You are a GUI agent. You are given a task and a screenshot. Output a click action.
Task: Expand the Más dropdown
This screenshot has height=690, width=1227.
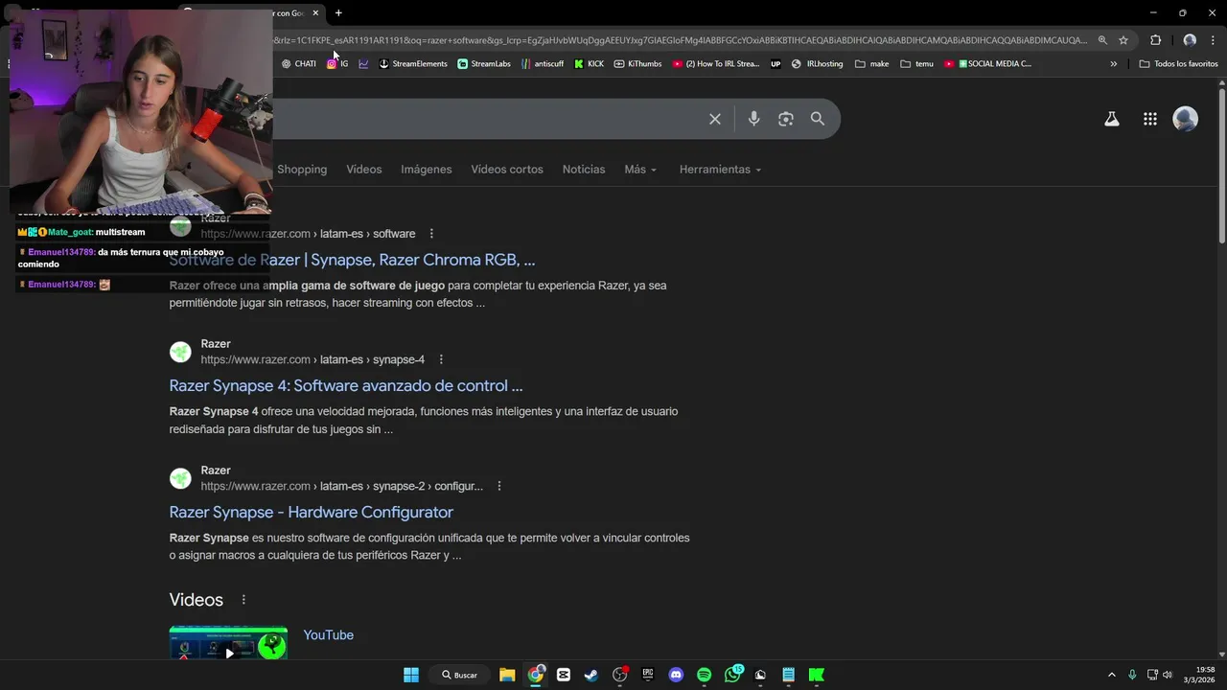[640, 170]
